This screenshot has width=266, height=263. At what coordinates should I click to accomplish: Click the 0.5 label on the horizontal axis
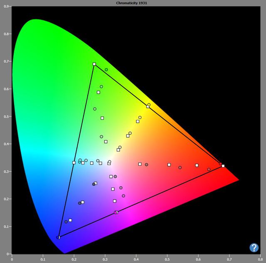pos(167,259)
